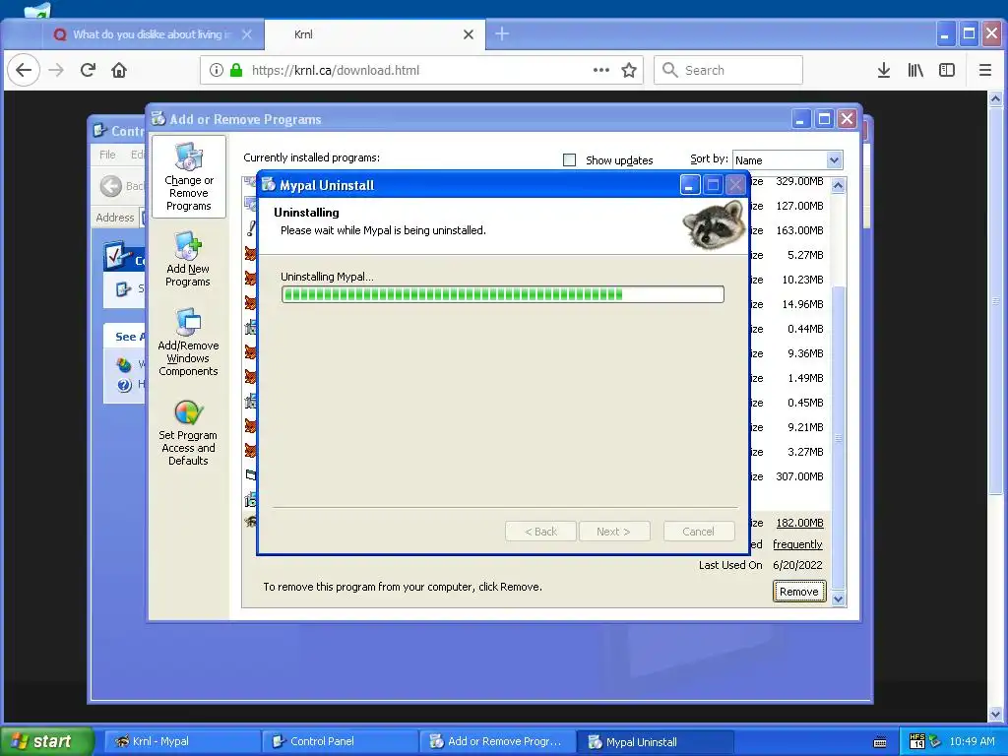Click the uninstall progress bar
This screenshot has height=756, width=1008.
coord(503,294)
